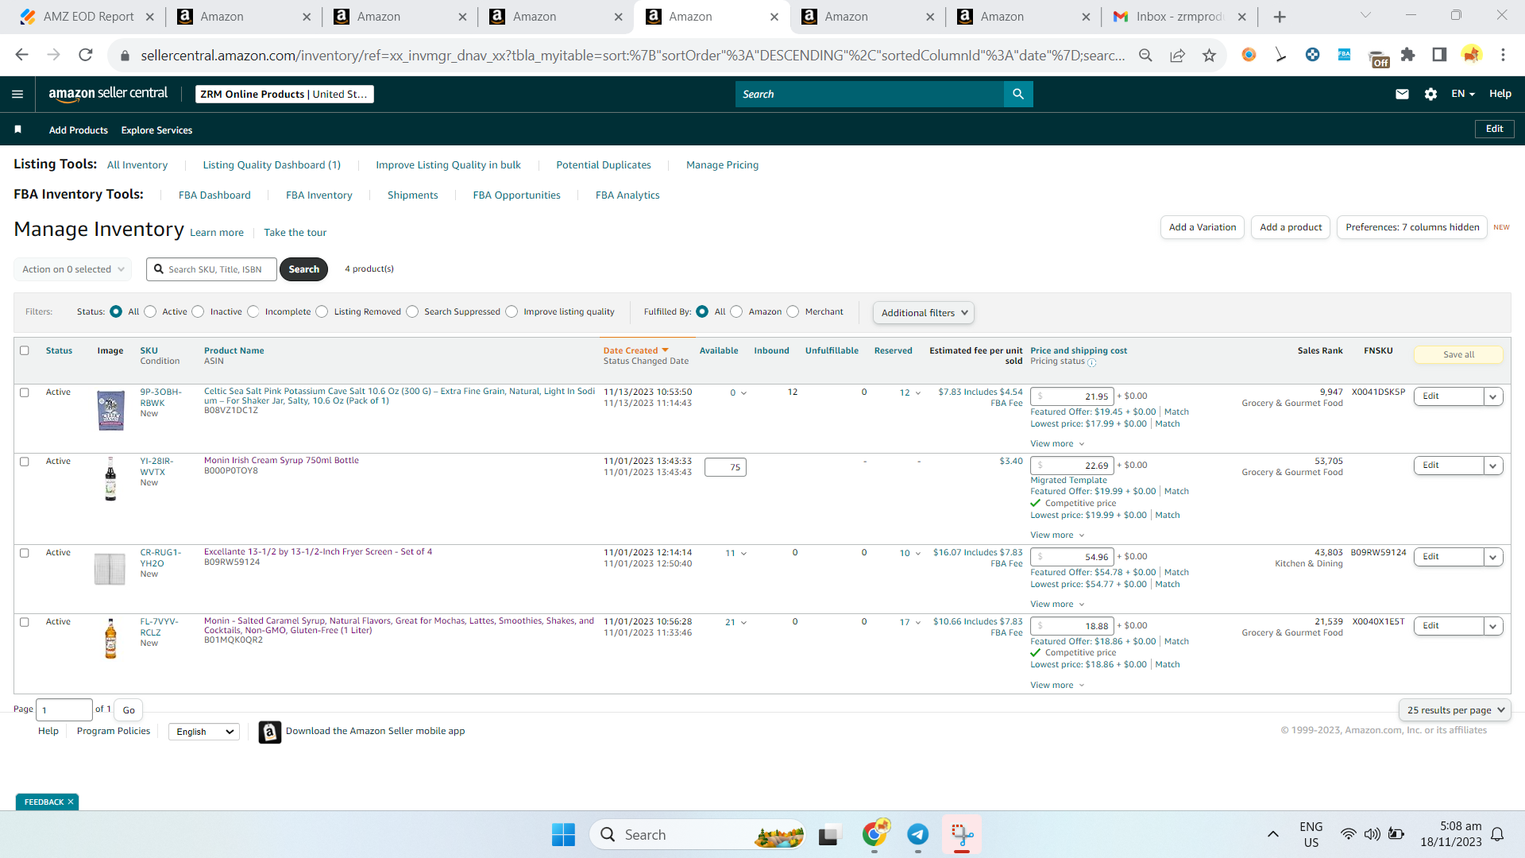Open Edit dropdown arrow for Celtic Sea Salt
Screen dimensions: 1525x858
(1493, 396)
